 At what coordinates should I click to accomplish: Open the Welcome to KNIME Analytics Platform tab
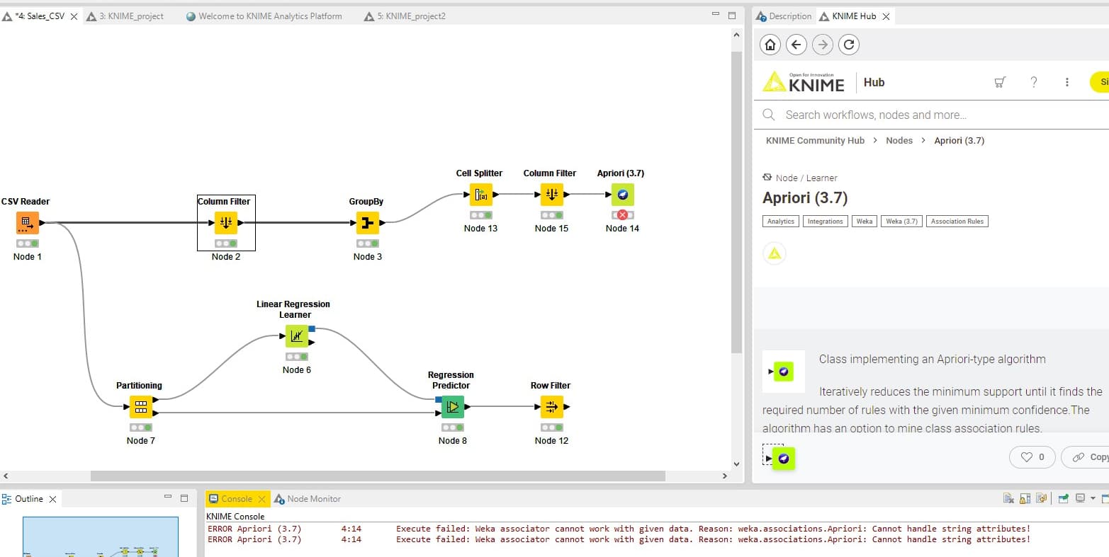[264, 16]
